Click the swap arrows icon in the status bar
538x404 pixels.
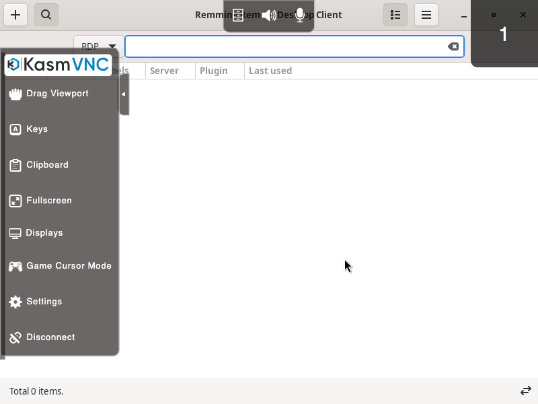click(526, 391)
